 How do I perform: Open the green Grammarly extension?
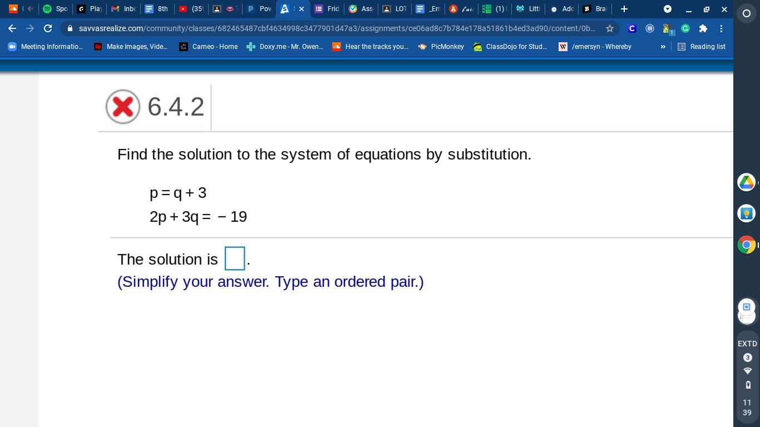click(x=685, y=28)
